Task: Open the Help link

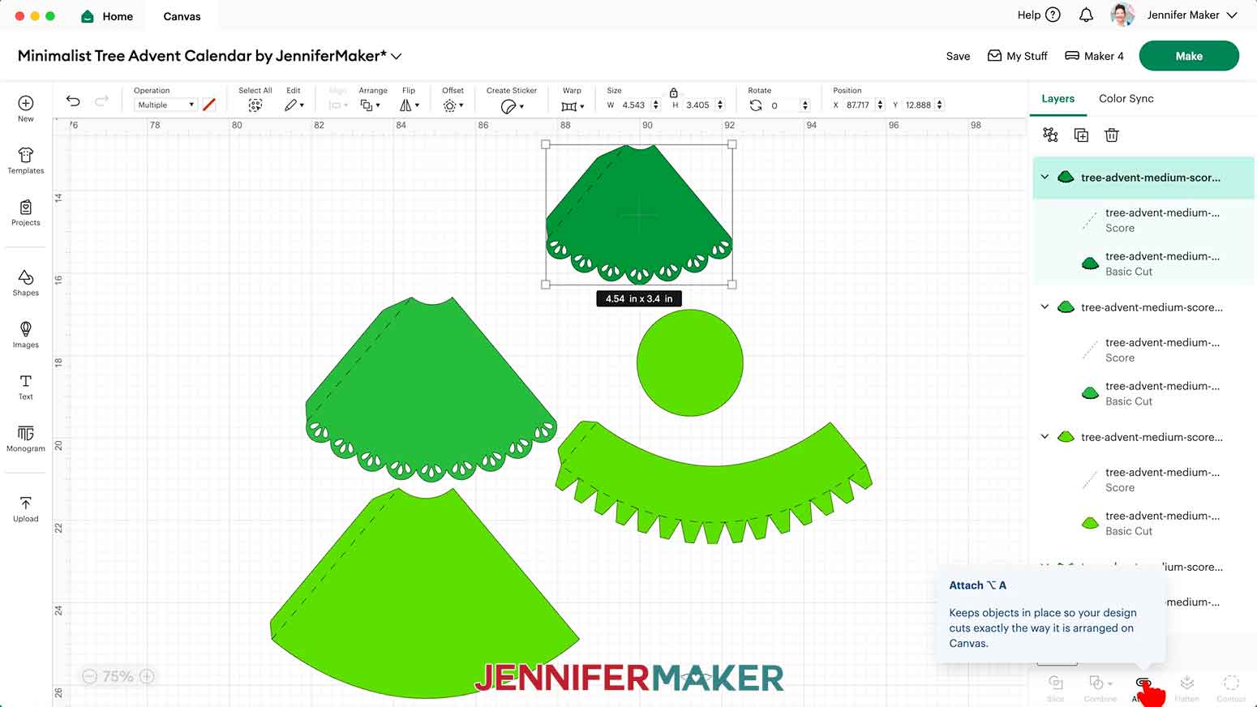Action: tap(1039, 15)
